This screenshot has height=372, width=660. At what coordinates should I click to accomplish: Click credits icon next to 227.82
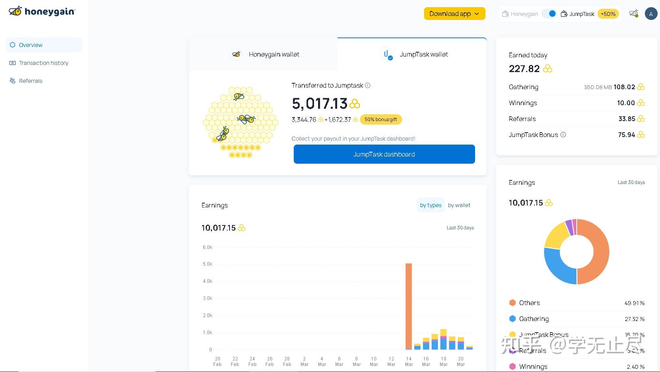[548, 69]
